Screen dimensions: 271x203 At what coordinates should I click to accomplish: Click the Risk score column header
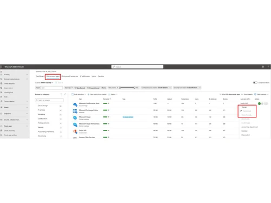[x=107, y=99]
